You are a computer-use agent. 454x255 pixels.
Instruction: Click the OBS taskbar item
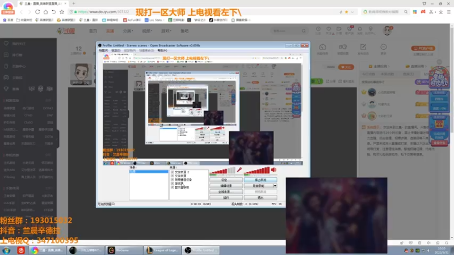(201, 250)
